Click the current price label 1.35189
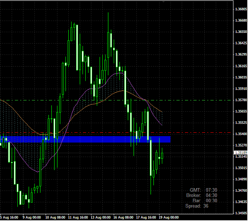248x221 pixels. [x=240, y=152]
